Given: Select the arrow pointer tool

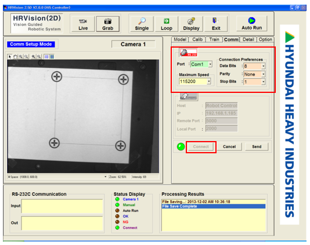Looking at the screenshot, I should point(9,57).
